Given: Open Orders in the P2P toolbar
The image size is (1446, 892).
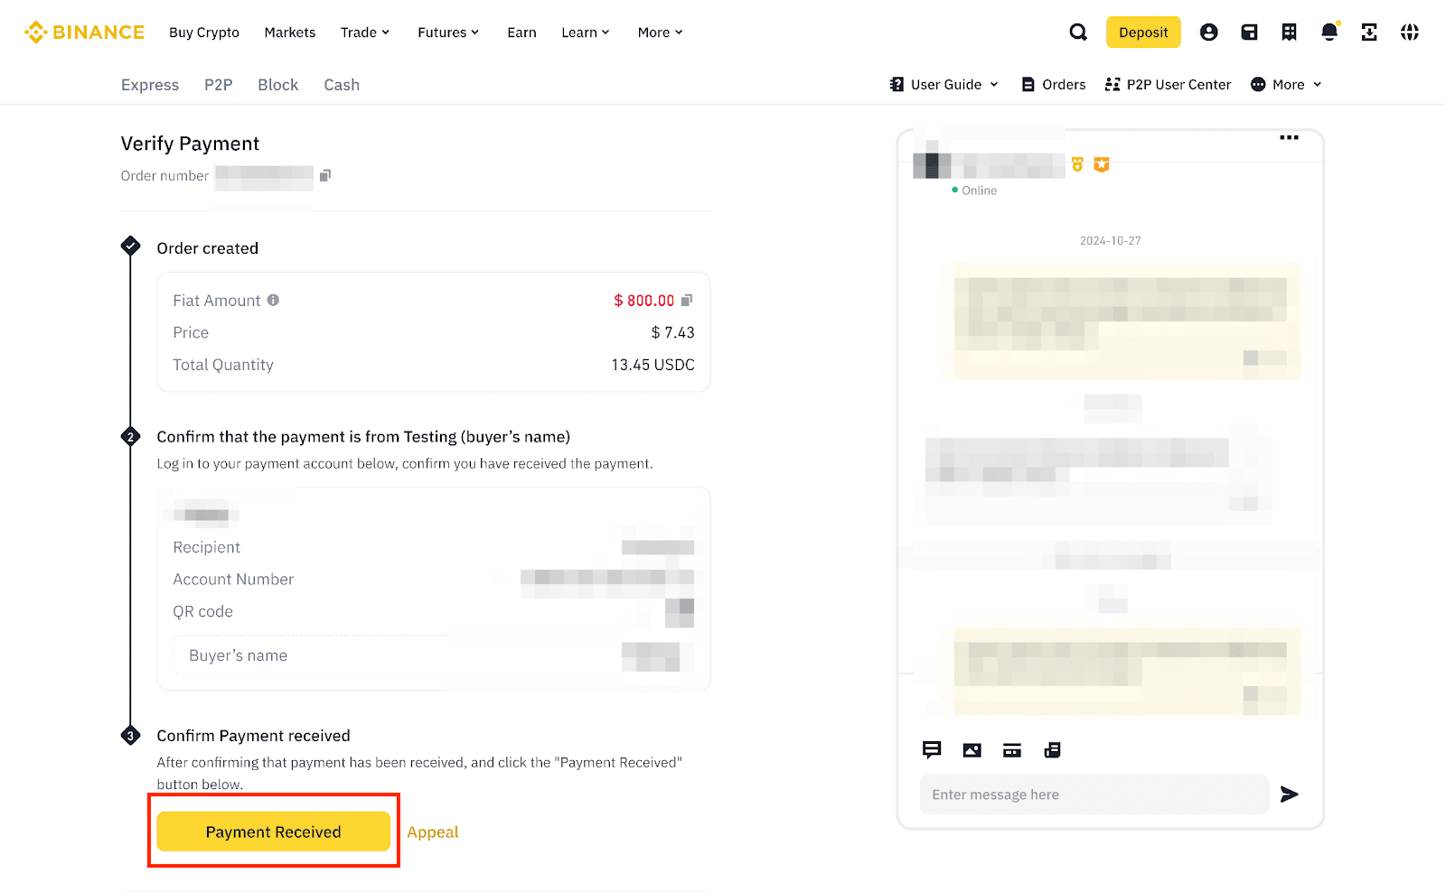Looking at the screenshot, I should (x=1054, y=85).
